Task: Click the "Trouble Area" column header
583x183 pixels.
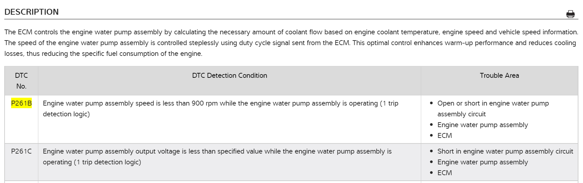Action: [x=499, y=75]
